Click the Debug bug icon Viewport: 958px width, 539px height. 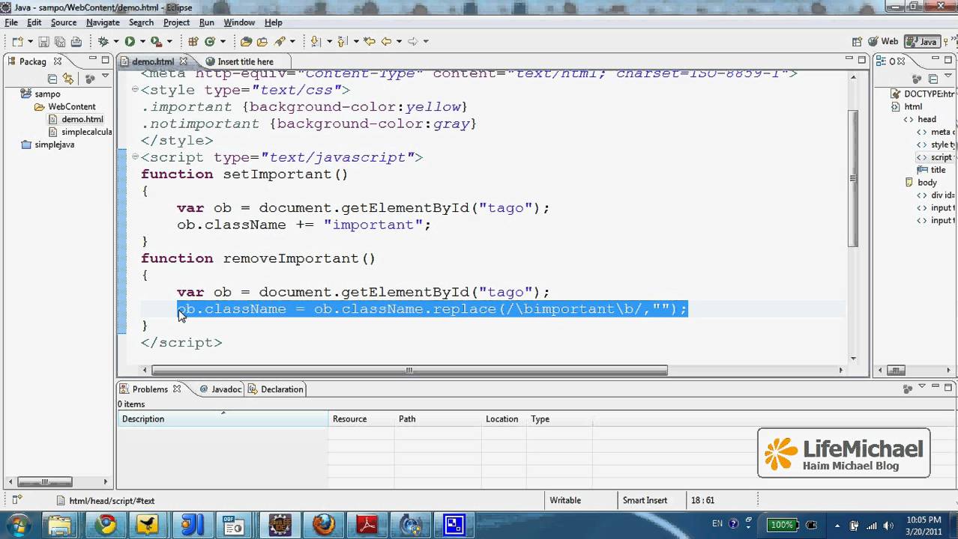[103, 42]
